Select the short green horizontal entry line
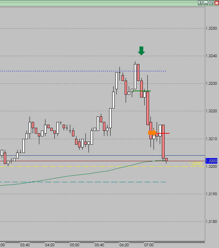Screen dimensions: 219x248 [x=142, y=91]
